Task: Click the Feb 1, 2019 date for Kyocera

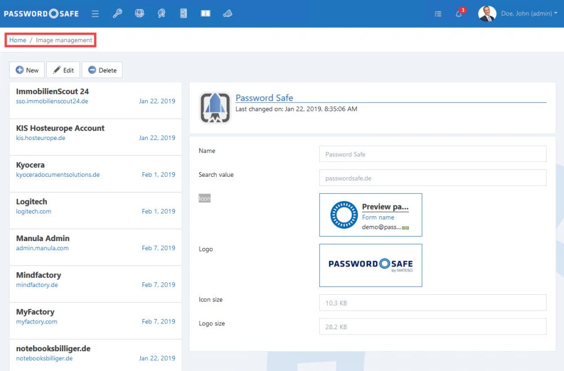Action: [x=158, y=174]
